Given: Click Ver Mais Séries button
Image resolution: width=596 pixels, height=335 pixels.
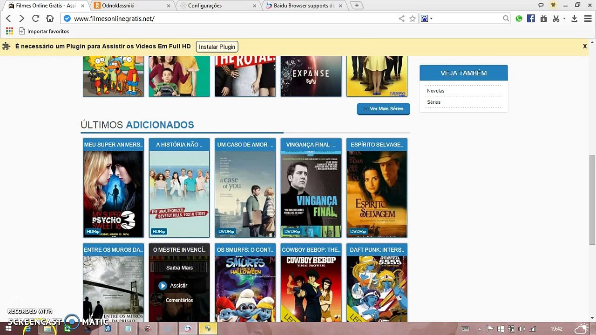Looking at the screenshot, I should pos(383,109).
